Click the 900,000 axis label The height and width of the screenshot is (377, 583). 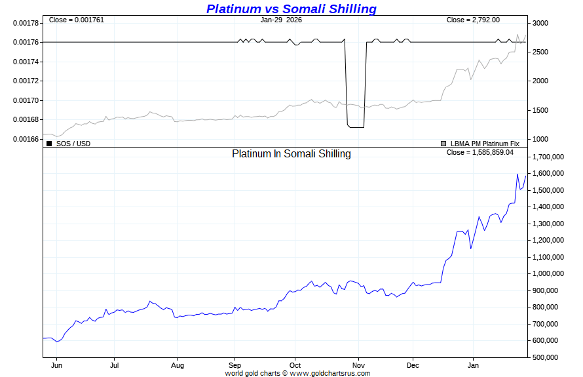(x=545, y=290)
